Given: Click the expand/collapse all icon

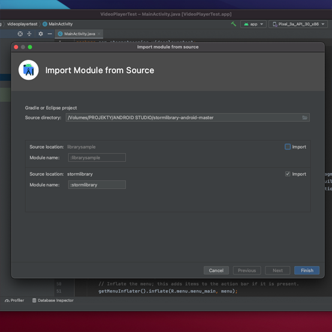Looking at the screenshot, I should [29, 34].
